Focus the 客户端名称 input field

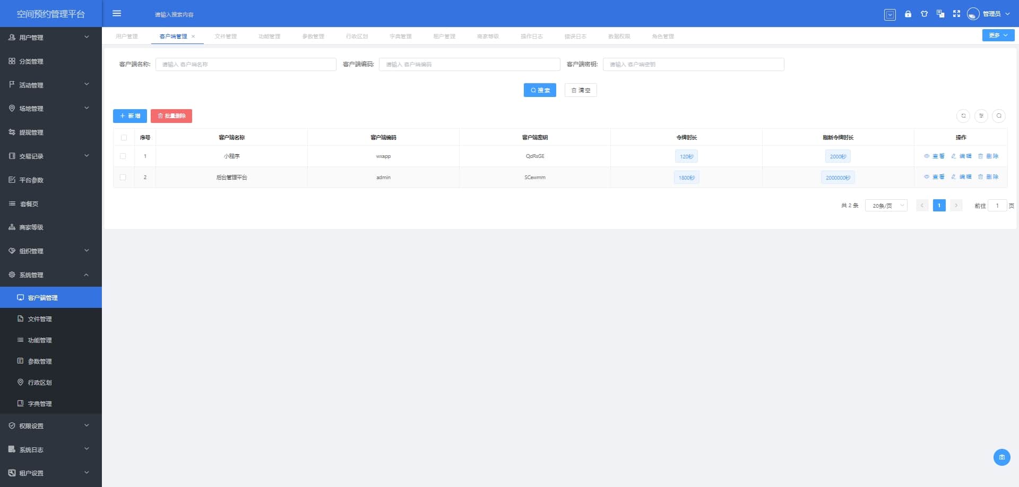pos(246,64)
